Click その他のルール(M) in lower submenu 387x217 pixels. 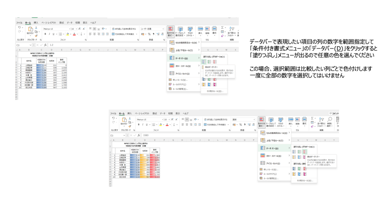click(x=305, y=181)
